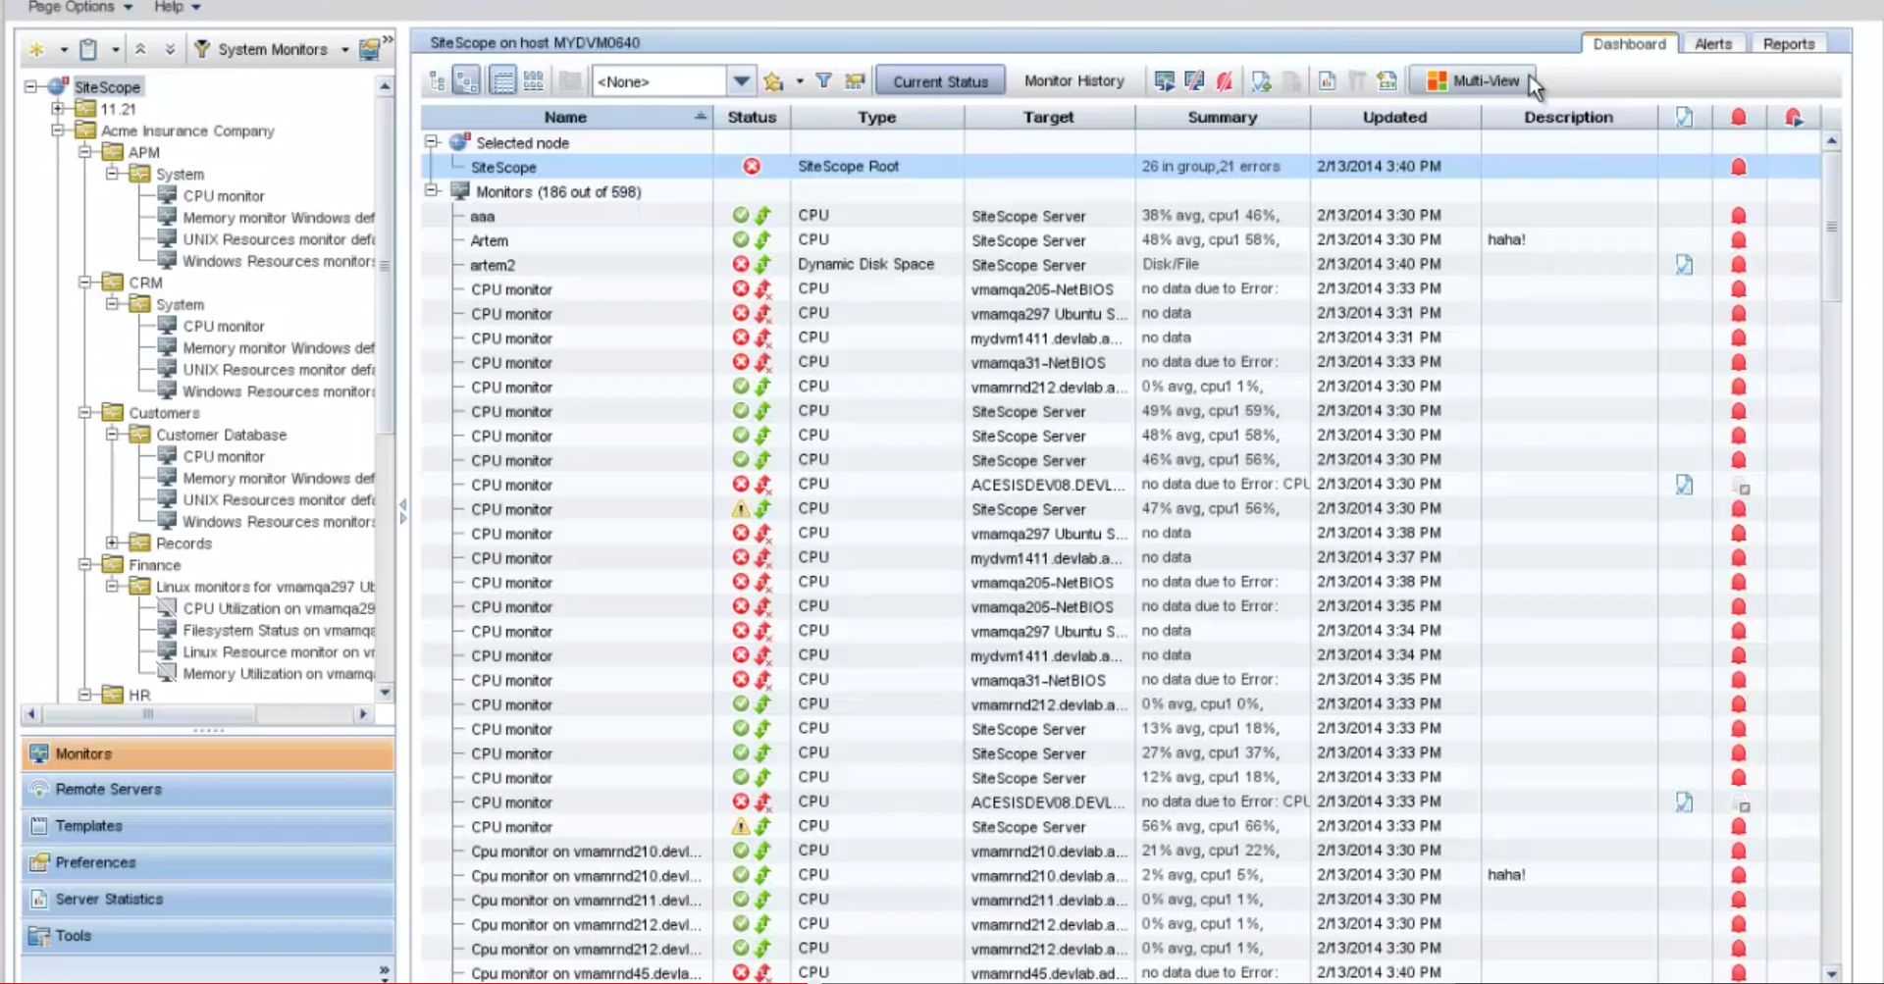Select the Monitors context
Image resolution: width=1884 pixels, height=984 pixels.
[208, 753]
